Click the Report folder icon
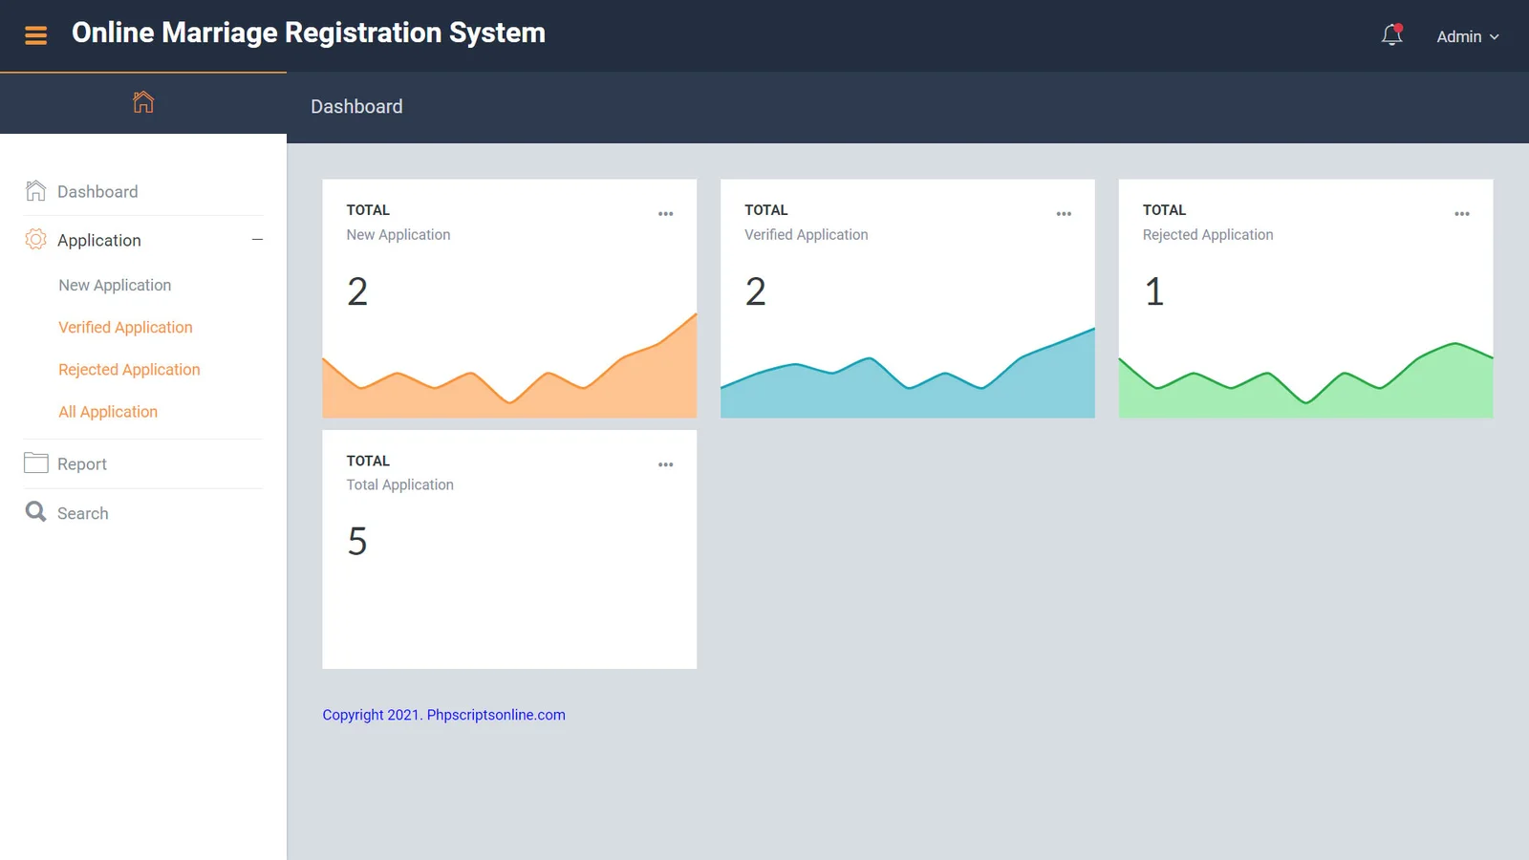 (35, 463)
